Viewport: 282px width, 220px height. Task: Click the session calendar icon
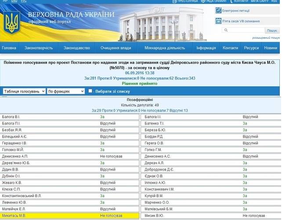point(218,21)
